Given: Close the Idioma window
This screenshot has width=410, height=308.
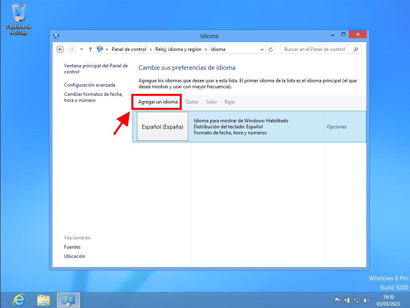Looking at the screenshot, I should coord(358,34).
